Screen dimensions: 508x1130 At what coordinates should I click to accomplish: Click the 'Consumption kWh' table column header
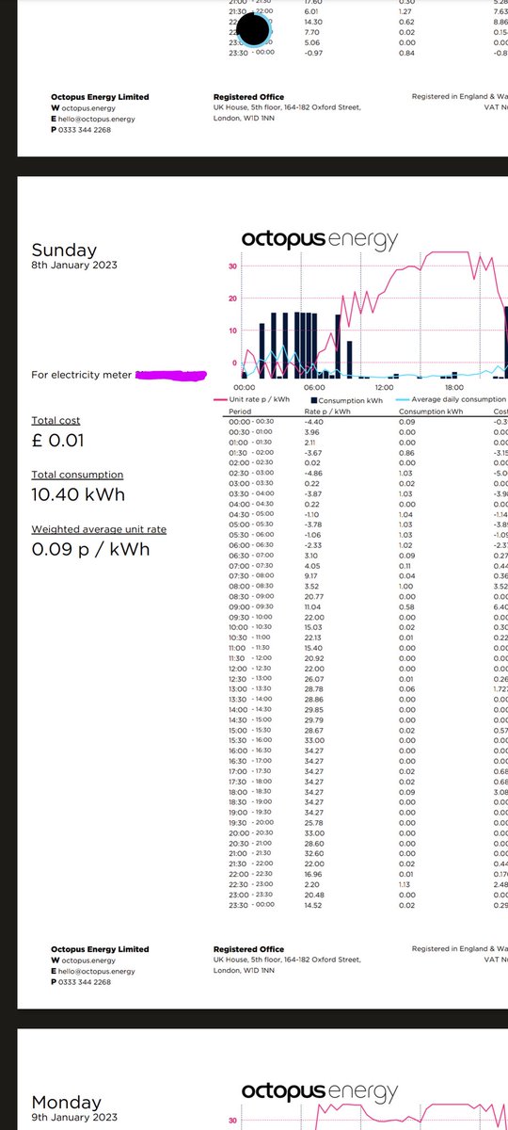[431, 412]
